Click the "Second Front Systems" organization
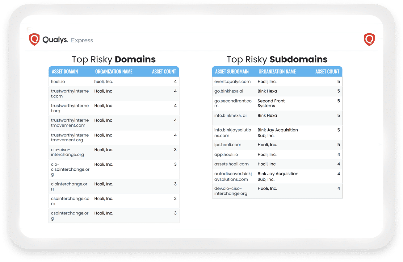The image size is (403, 262). point(271,103)
